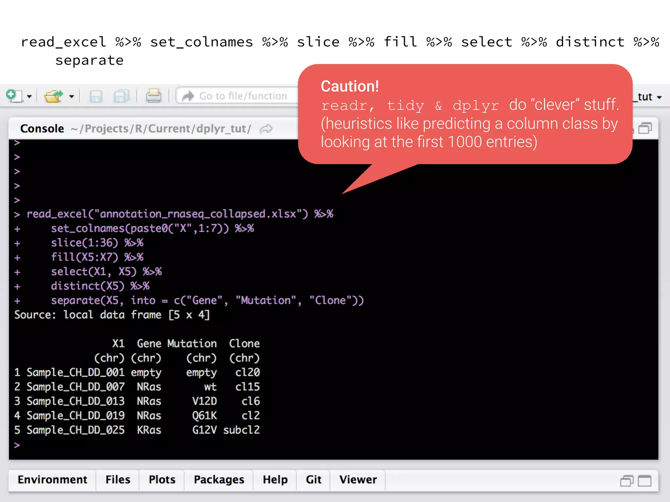Click the Save All documents icon

click(122, 96)
